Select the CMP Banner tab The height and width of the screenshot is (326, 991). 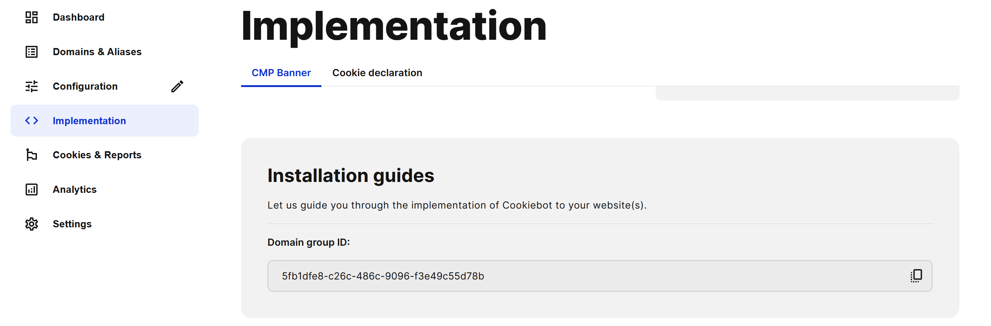pyautogui.click(x=281, y=73)
